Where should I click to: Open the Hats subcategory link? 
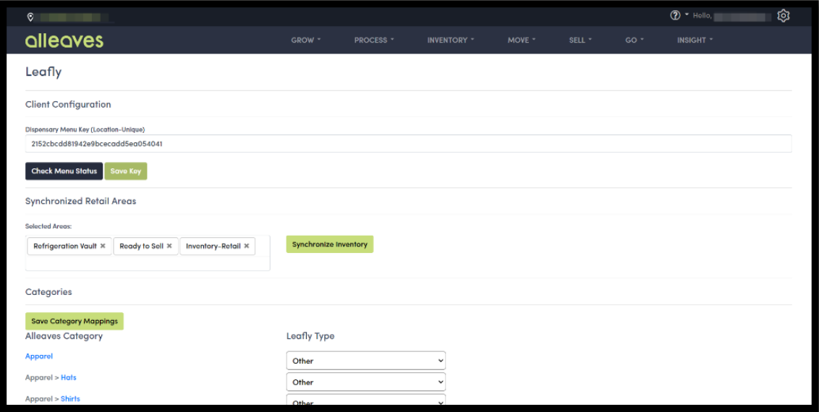coord(69,377)
